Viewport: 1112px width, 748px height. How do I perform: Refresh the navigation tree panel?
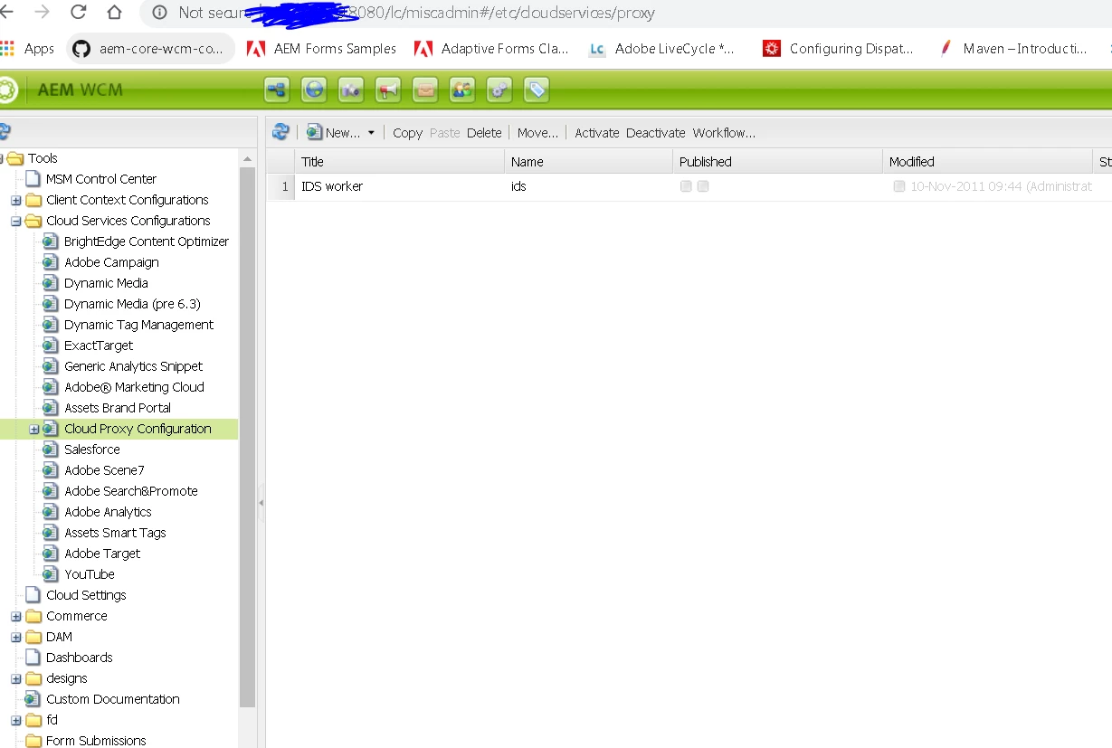click(4, 132)
